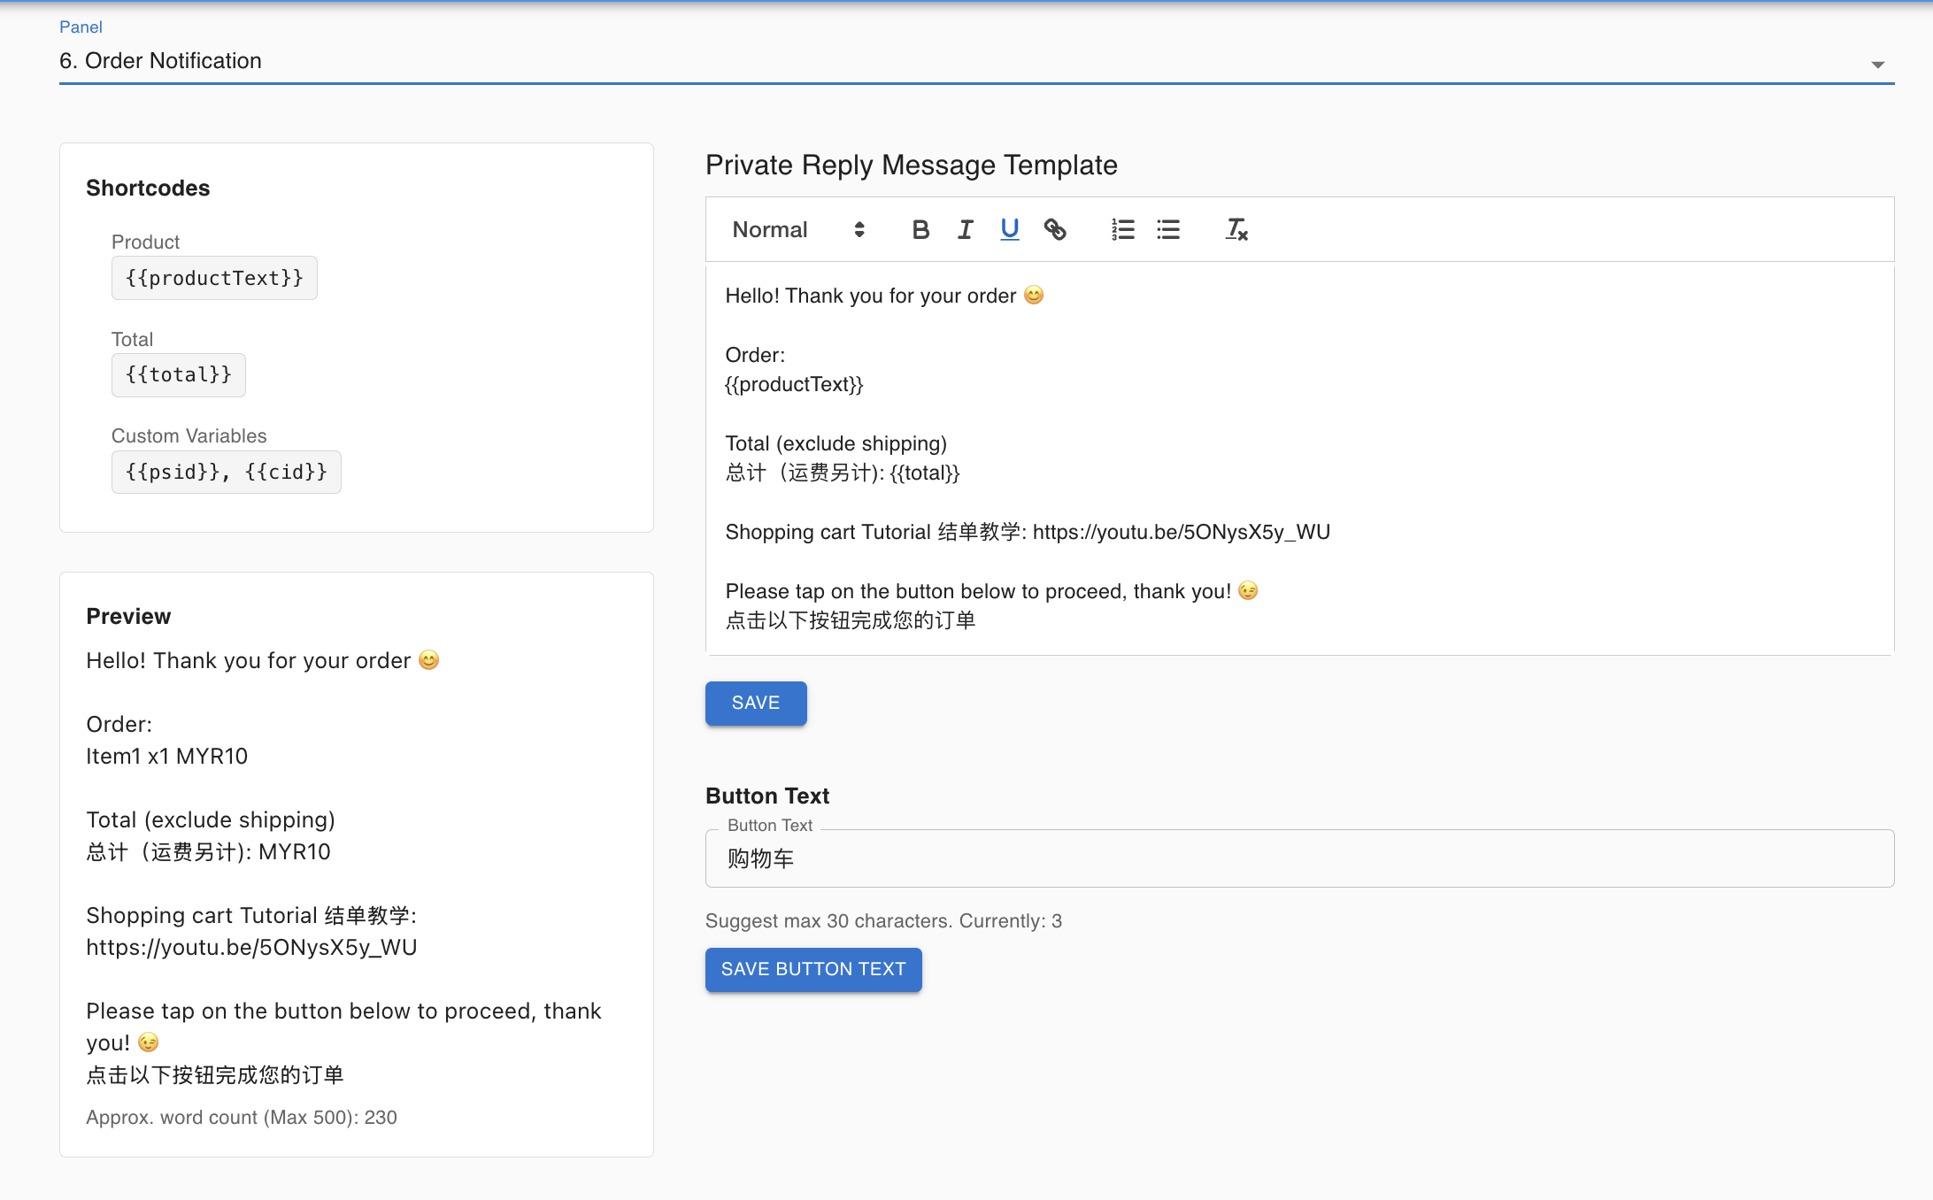The image size is (1933, 1200).
Task: Click the SAVE button
Action: coord(756,704)
